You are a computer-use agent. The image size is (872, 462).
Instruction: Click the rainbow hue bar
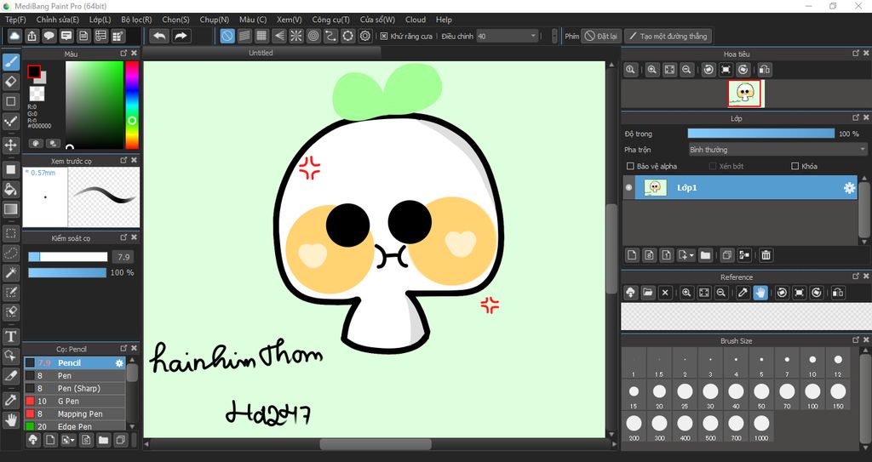[x=132, y=105]
